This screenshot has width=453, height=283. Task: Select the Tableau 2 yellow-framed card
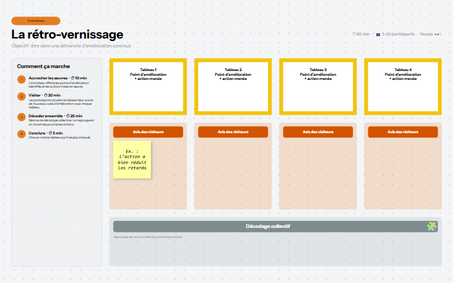pos(233,86)
